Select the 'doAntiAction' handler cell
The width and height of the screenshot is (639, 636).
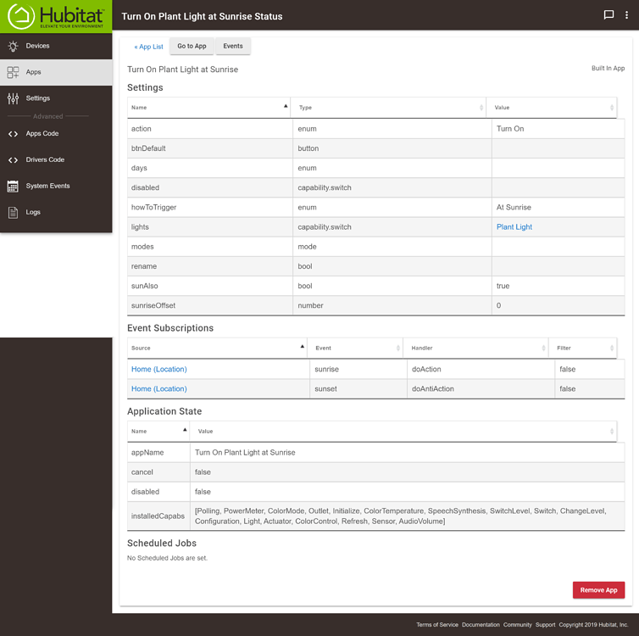[481, 389]
